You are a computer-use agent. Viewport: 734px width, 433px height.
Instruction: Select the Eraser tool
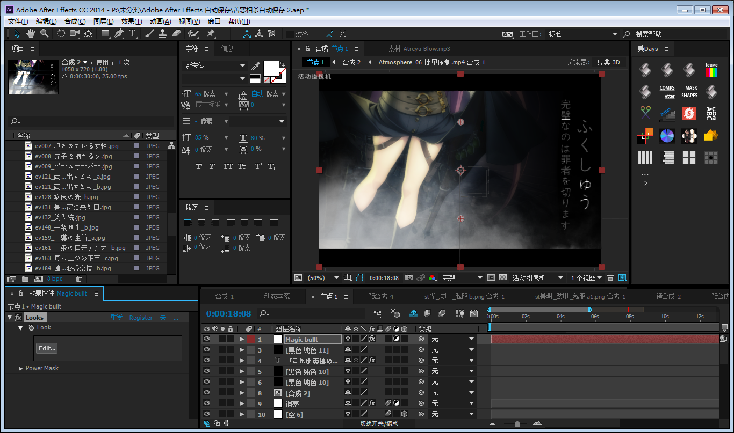177,33
